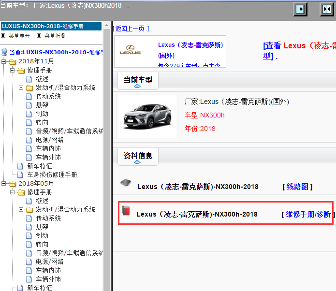336x291 pixels.
Task: Click the 年份:2018 text
Action: point(200,129)
